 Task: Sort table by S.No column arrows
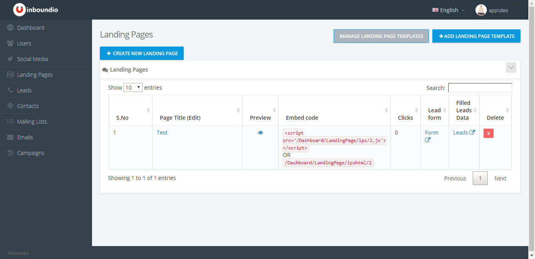tap(148, 110)
